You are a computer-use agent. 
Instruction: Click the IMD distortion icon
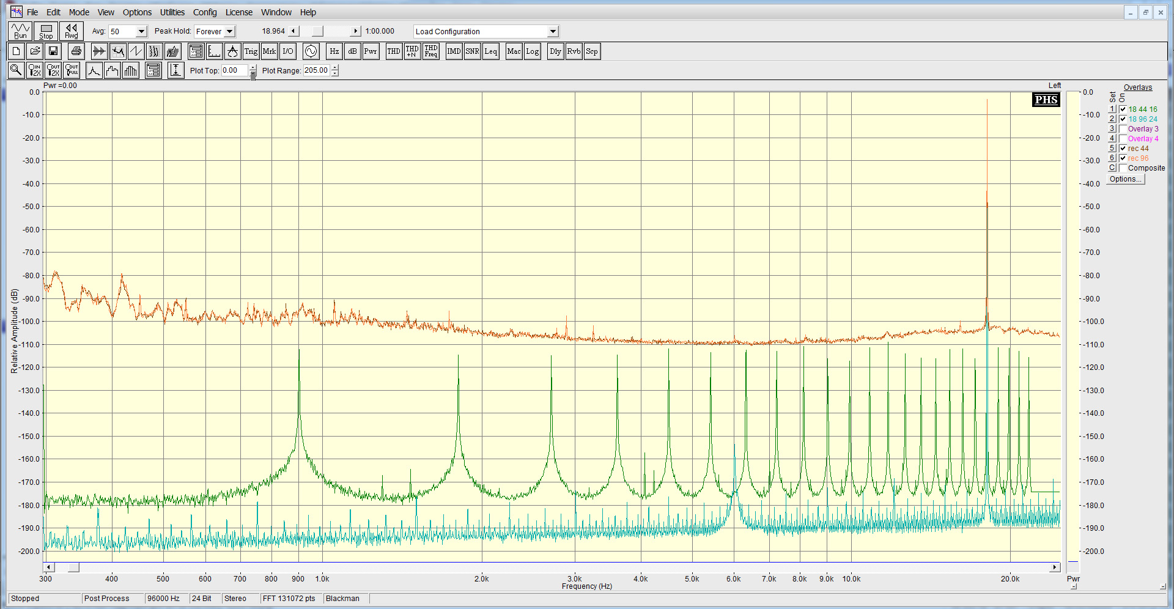click(454, 51)
